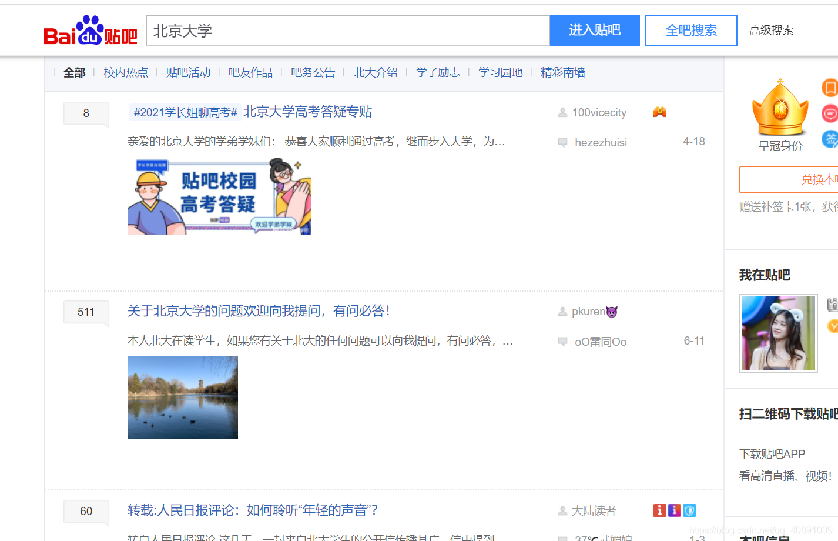Click the orange bookmark icon beside crown

[x=830, y=88]
